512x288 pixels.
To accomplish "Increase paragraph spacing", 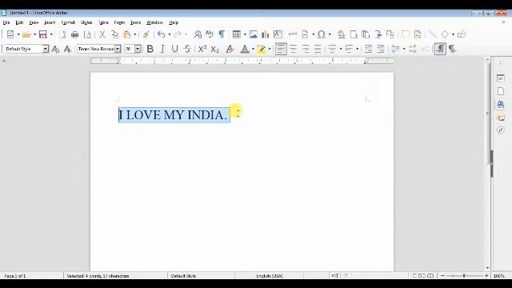I will tap(413, 49).
